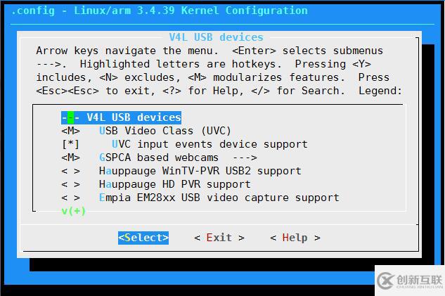Screen dimensions: 445x296
Task: Click the 'Highlighted letters are hotkeys' text
Action: [181, 64]
